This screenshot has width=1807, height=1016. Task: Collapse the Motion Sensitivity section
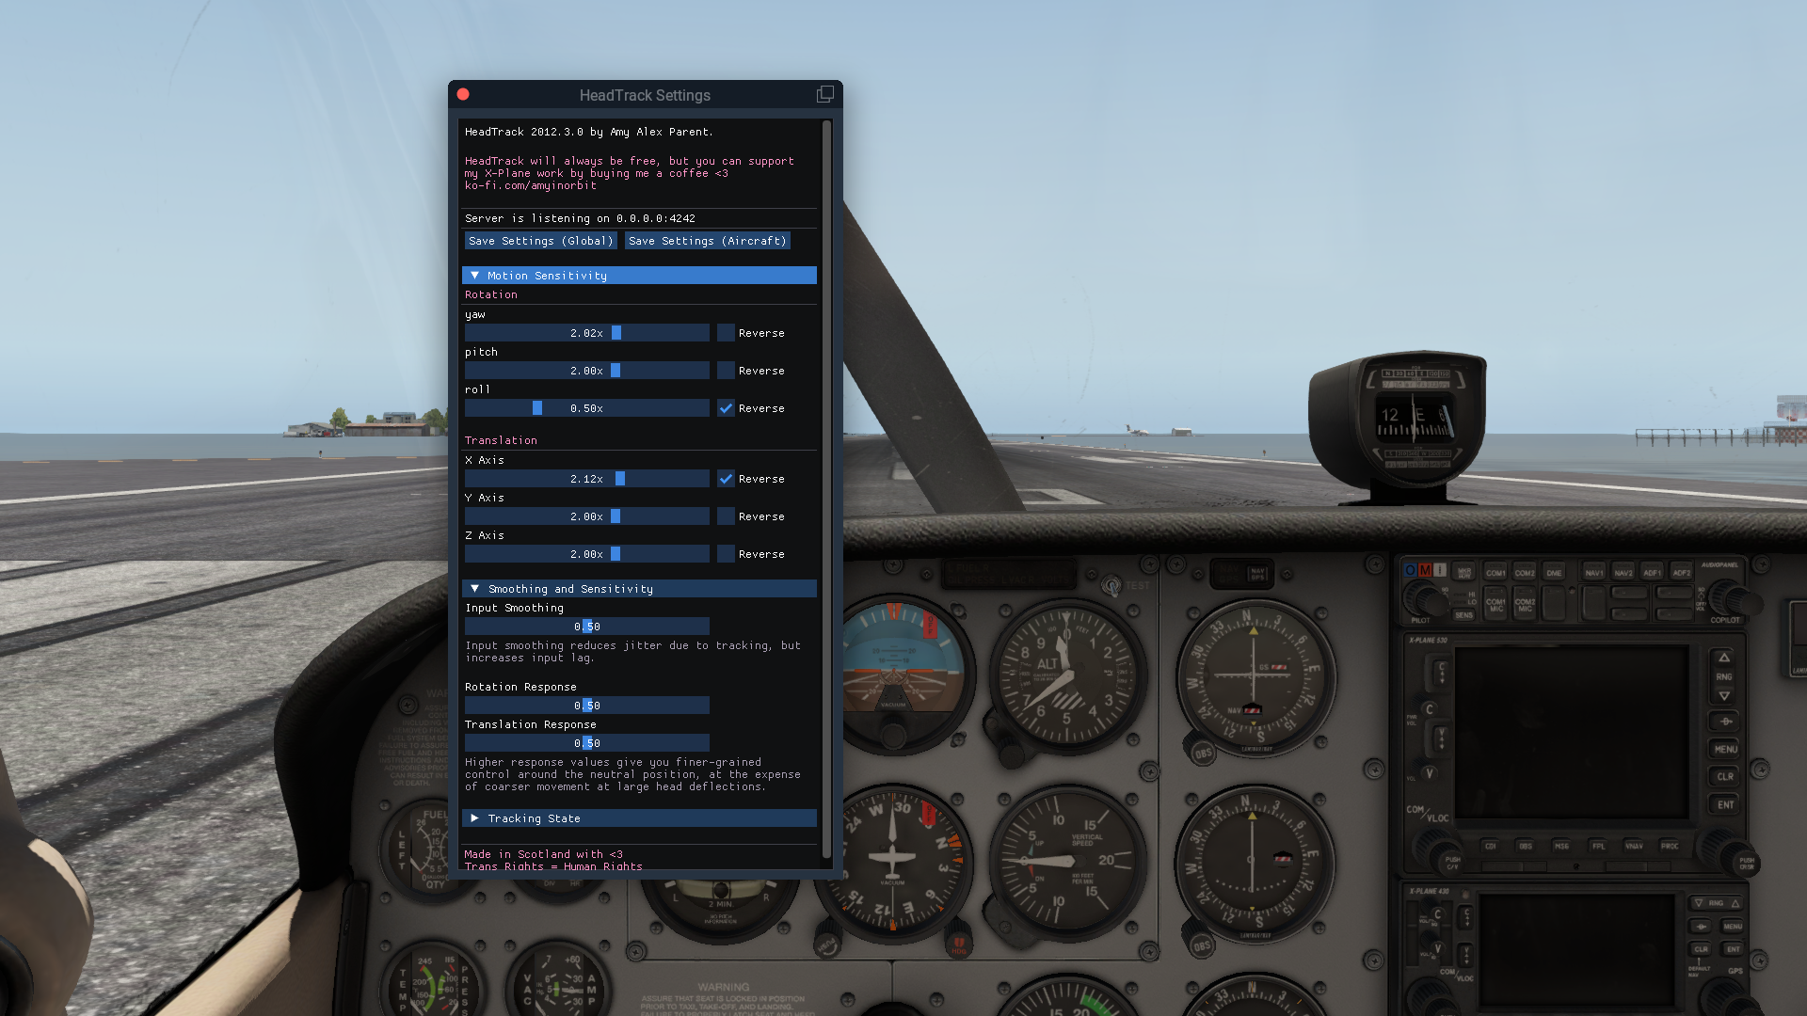(x=475, y=274)
